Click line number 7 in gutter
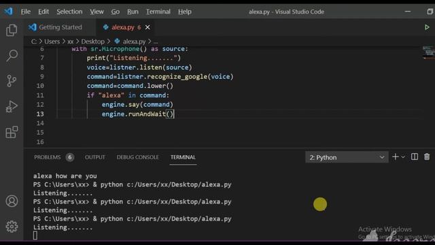 click(x=42, y=58)
